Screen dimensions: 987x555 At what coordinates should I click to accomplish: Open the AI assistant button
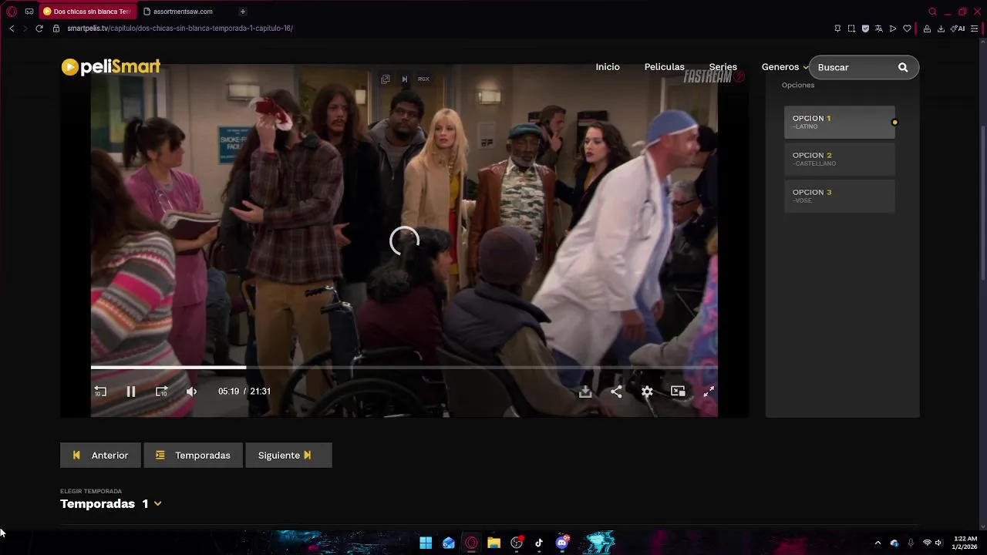(958, 29)
